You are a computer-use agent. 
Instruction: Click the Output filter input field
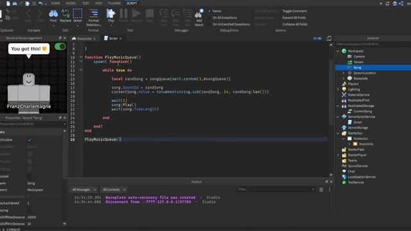pos(276,189)
